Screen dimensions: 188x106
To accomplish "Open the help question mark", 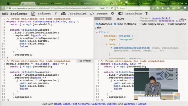I will pyautogui.click(x=146, y=14).
